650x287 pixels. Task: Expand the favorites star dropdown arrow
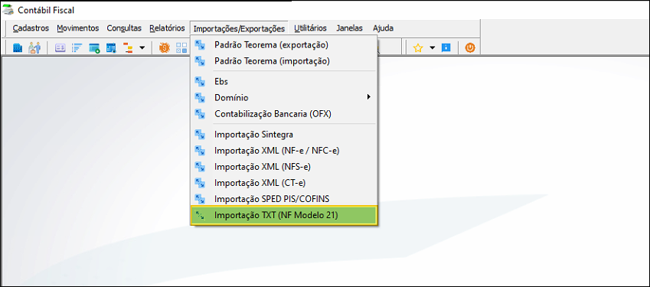coord(432,48)
